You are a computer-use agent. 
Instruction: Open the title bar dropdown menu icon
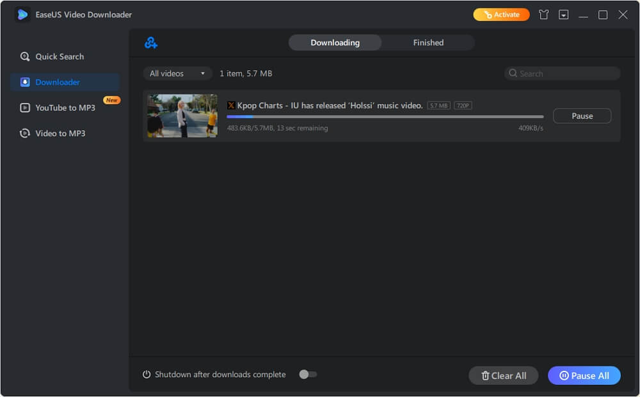563,15
